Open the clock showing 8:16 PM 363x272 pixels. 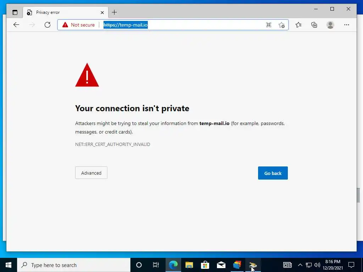tap(333, 265)
